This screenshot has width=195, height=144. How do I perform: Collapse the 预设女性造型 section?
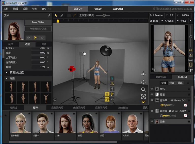(7, 72)
